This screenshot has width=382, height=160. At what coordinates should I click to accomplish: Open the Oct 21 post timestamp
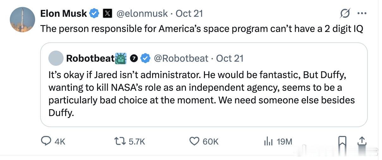click(189, 14)
